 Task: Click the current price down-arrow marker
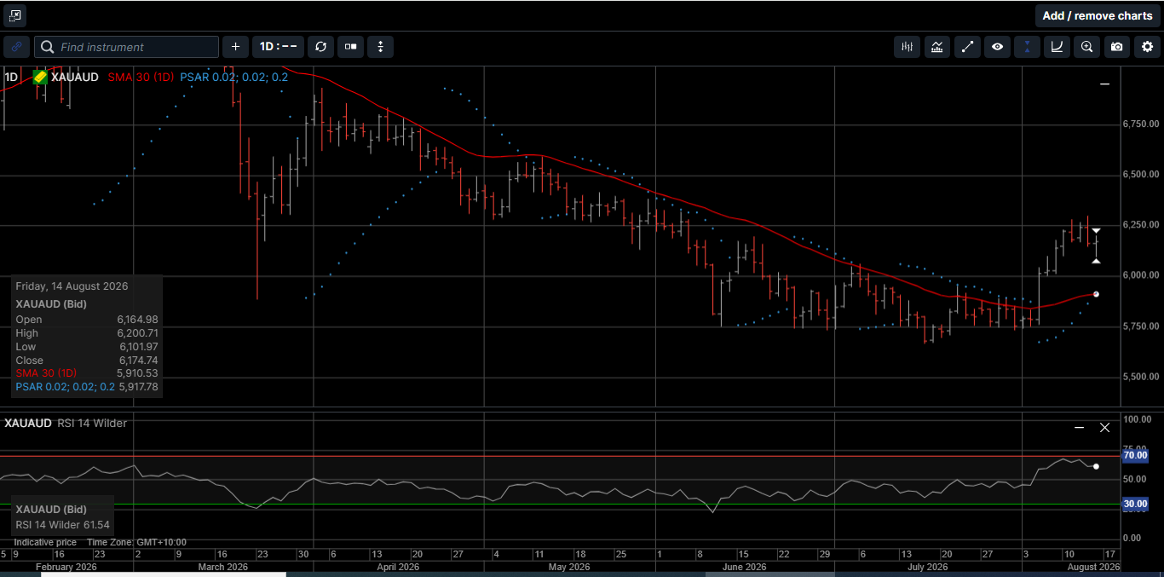coord(1096,231)
